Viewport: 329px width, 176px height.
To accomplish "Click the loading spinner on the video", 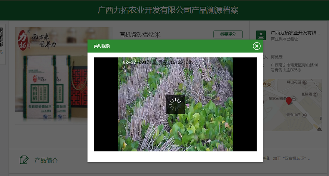I will [x=175, y=104].
